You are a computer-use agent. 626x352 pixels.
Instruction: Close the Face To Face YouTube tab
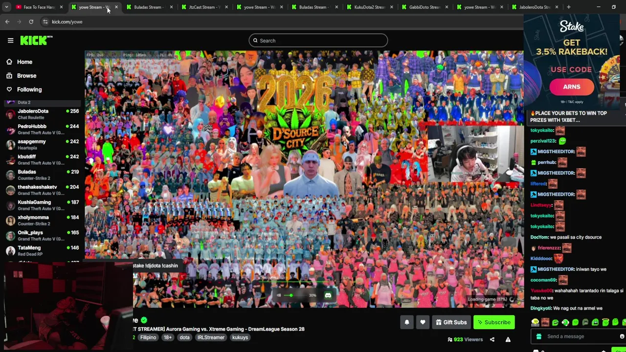tap(61, 7)
